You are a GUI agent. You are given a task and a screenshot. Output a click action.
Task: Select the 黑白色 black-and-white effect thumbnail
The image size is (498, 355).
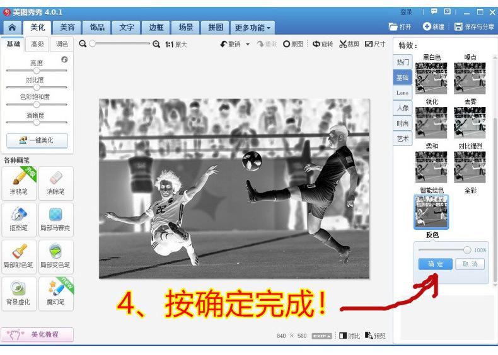(431, 77)
